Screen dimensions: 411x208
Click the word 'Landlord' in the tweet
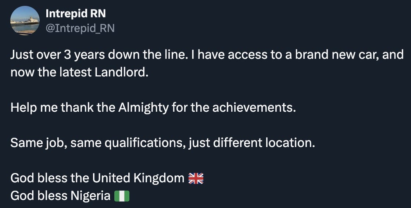point(122,72)
